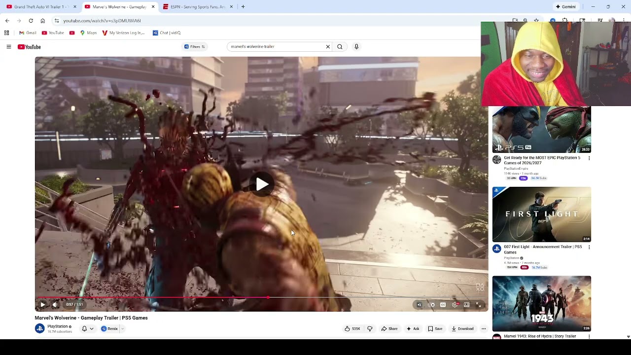Click the vidIQ icon in player controls
Screen dimensions: 631x355
(x=420, y=305)
